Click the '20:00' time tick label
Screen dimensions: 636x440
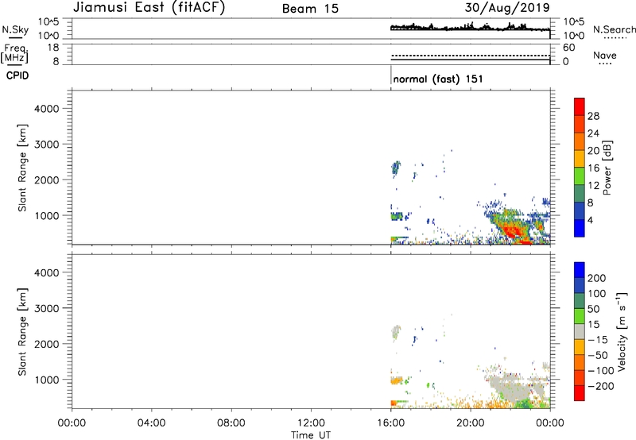pyautogui.click(x=471, y=423)
